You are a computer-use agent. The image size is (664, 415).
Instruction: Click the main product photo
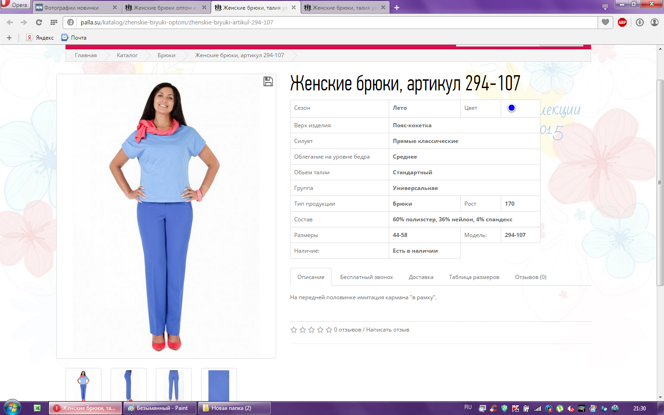click(x=166, y=216)
